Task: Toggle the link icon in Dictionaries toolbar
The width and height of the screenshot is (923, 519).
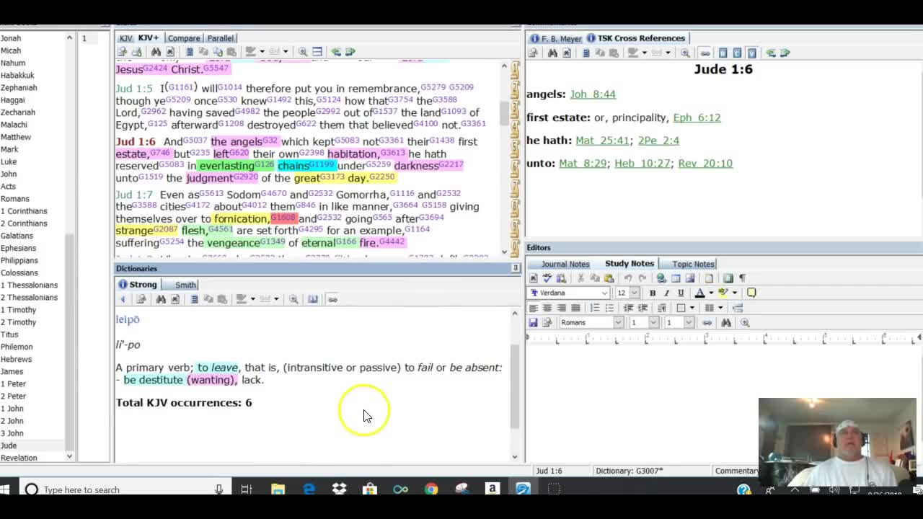Action: (332, 299)
